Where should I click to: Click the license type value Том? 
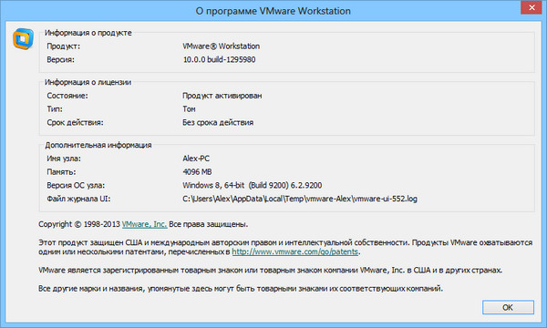(x=189, y=109)
